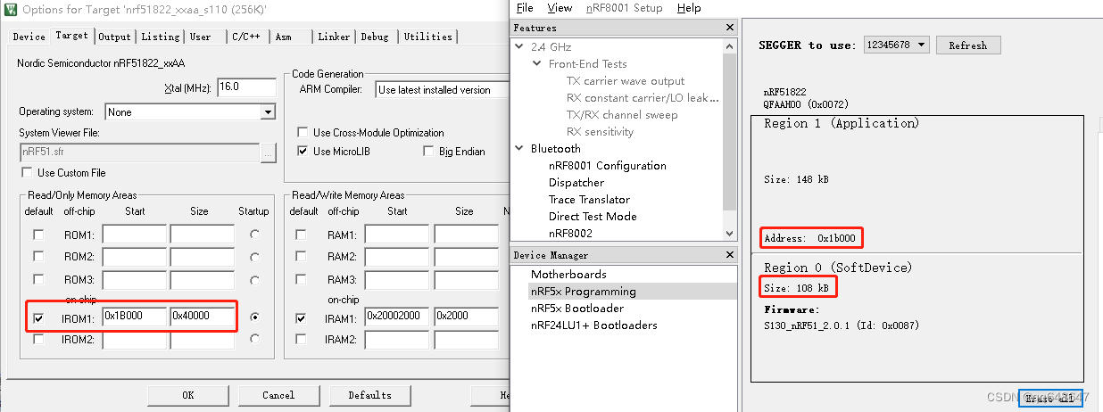
Task: Check the IROM2 default checkbox
Action: 38,339
